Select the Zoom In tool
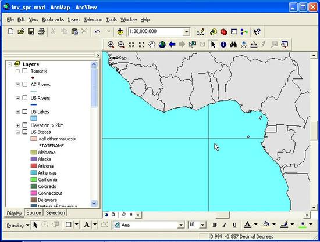The width and height of the screenshot is (320, 242). 111,44
